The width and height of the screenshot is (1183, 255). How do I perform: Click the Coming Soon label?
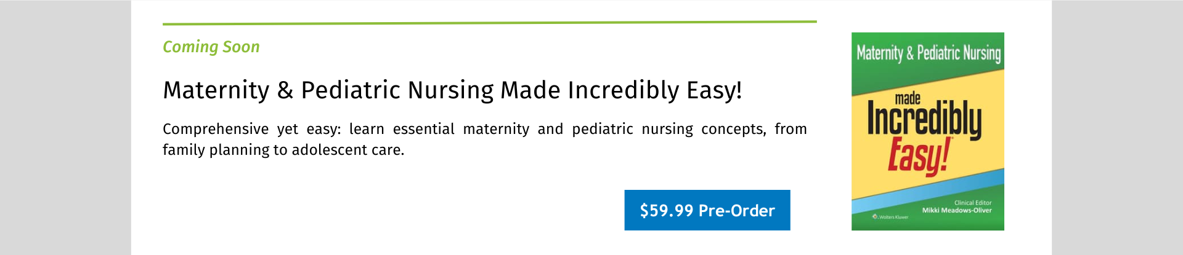point(211,47)
